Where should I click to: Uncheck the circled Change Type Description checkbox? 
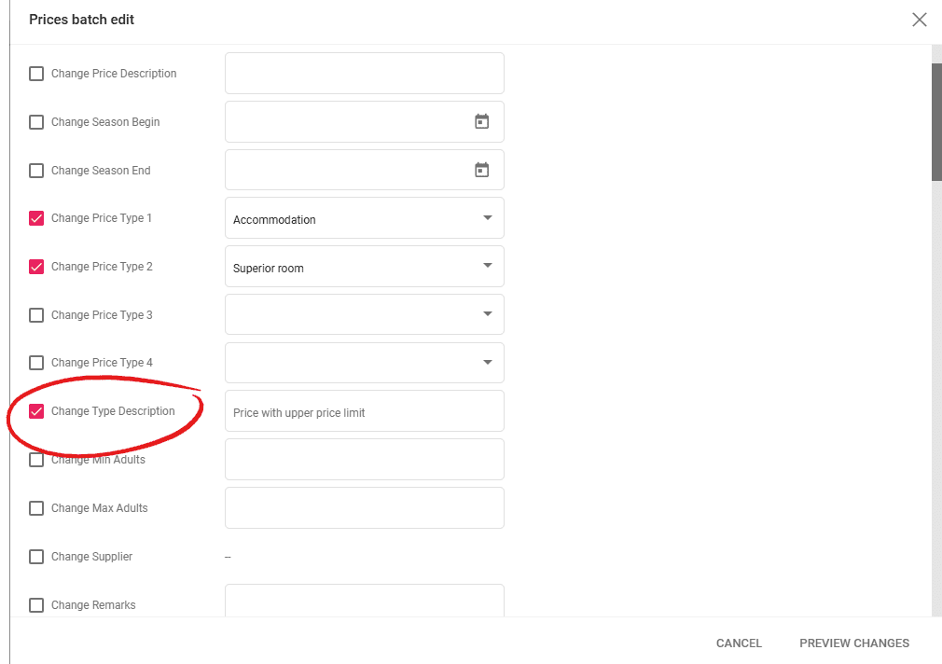click(35, 410)
